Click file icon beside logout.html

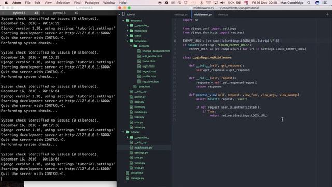coord(139,72)
